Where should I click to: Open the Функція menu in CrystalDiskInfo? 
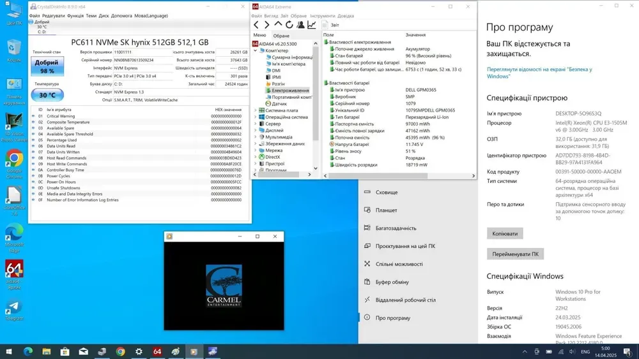[x=75, y=16]
